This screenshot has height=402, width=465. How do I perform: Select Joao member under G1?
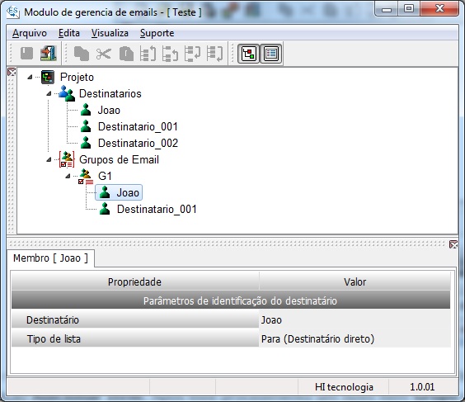point(128,192)
